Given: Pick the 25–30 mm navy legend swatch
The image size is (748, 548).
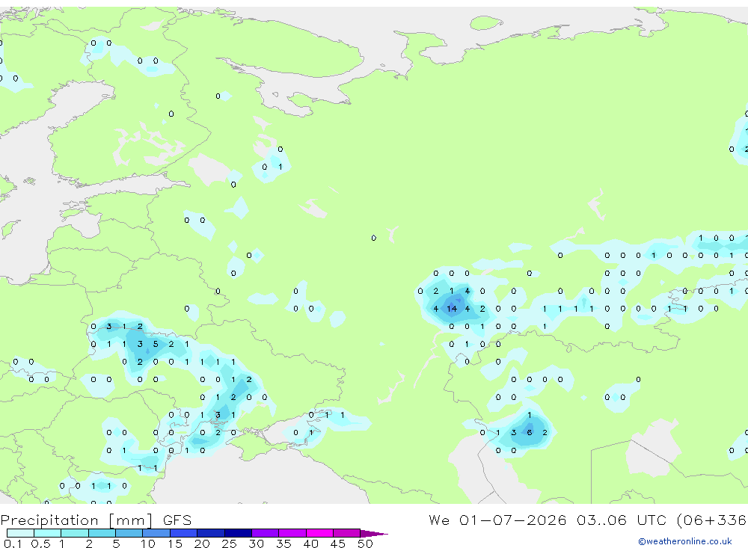Looking at the screenshot, I should pyautogui.click(x=238, y=533).
